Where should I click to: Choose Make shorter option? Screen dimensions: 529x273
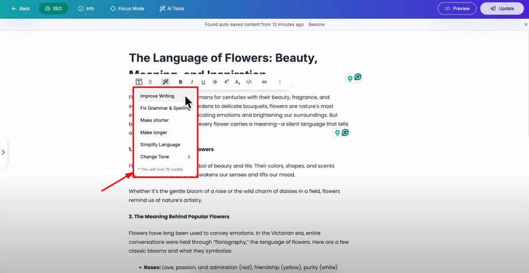pos(155,120)
